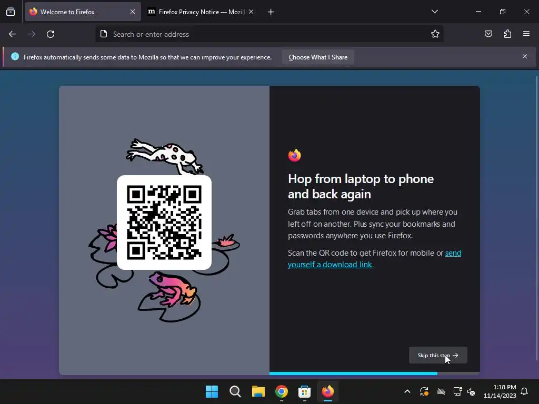This screenshot has height=404, width=539.
Task: Open the Save to Pocket icon
Action: coord(488,34)
